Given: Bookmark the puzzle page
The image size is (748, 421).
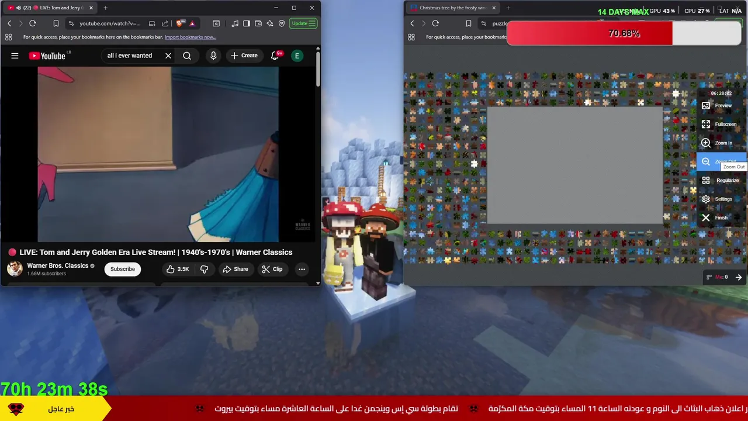Looking at the screenshot, I should click(x=468, y=23).
